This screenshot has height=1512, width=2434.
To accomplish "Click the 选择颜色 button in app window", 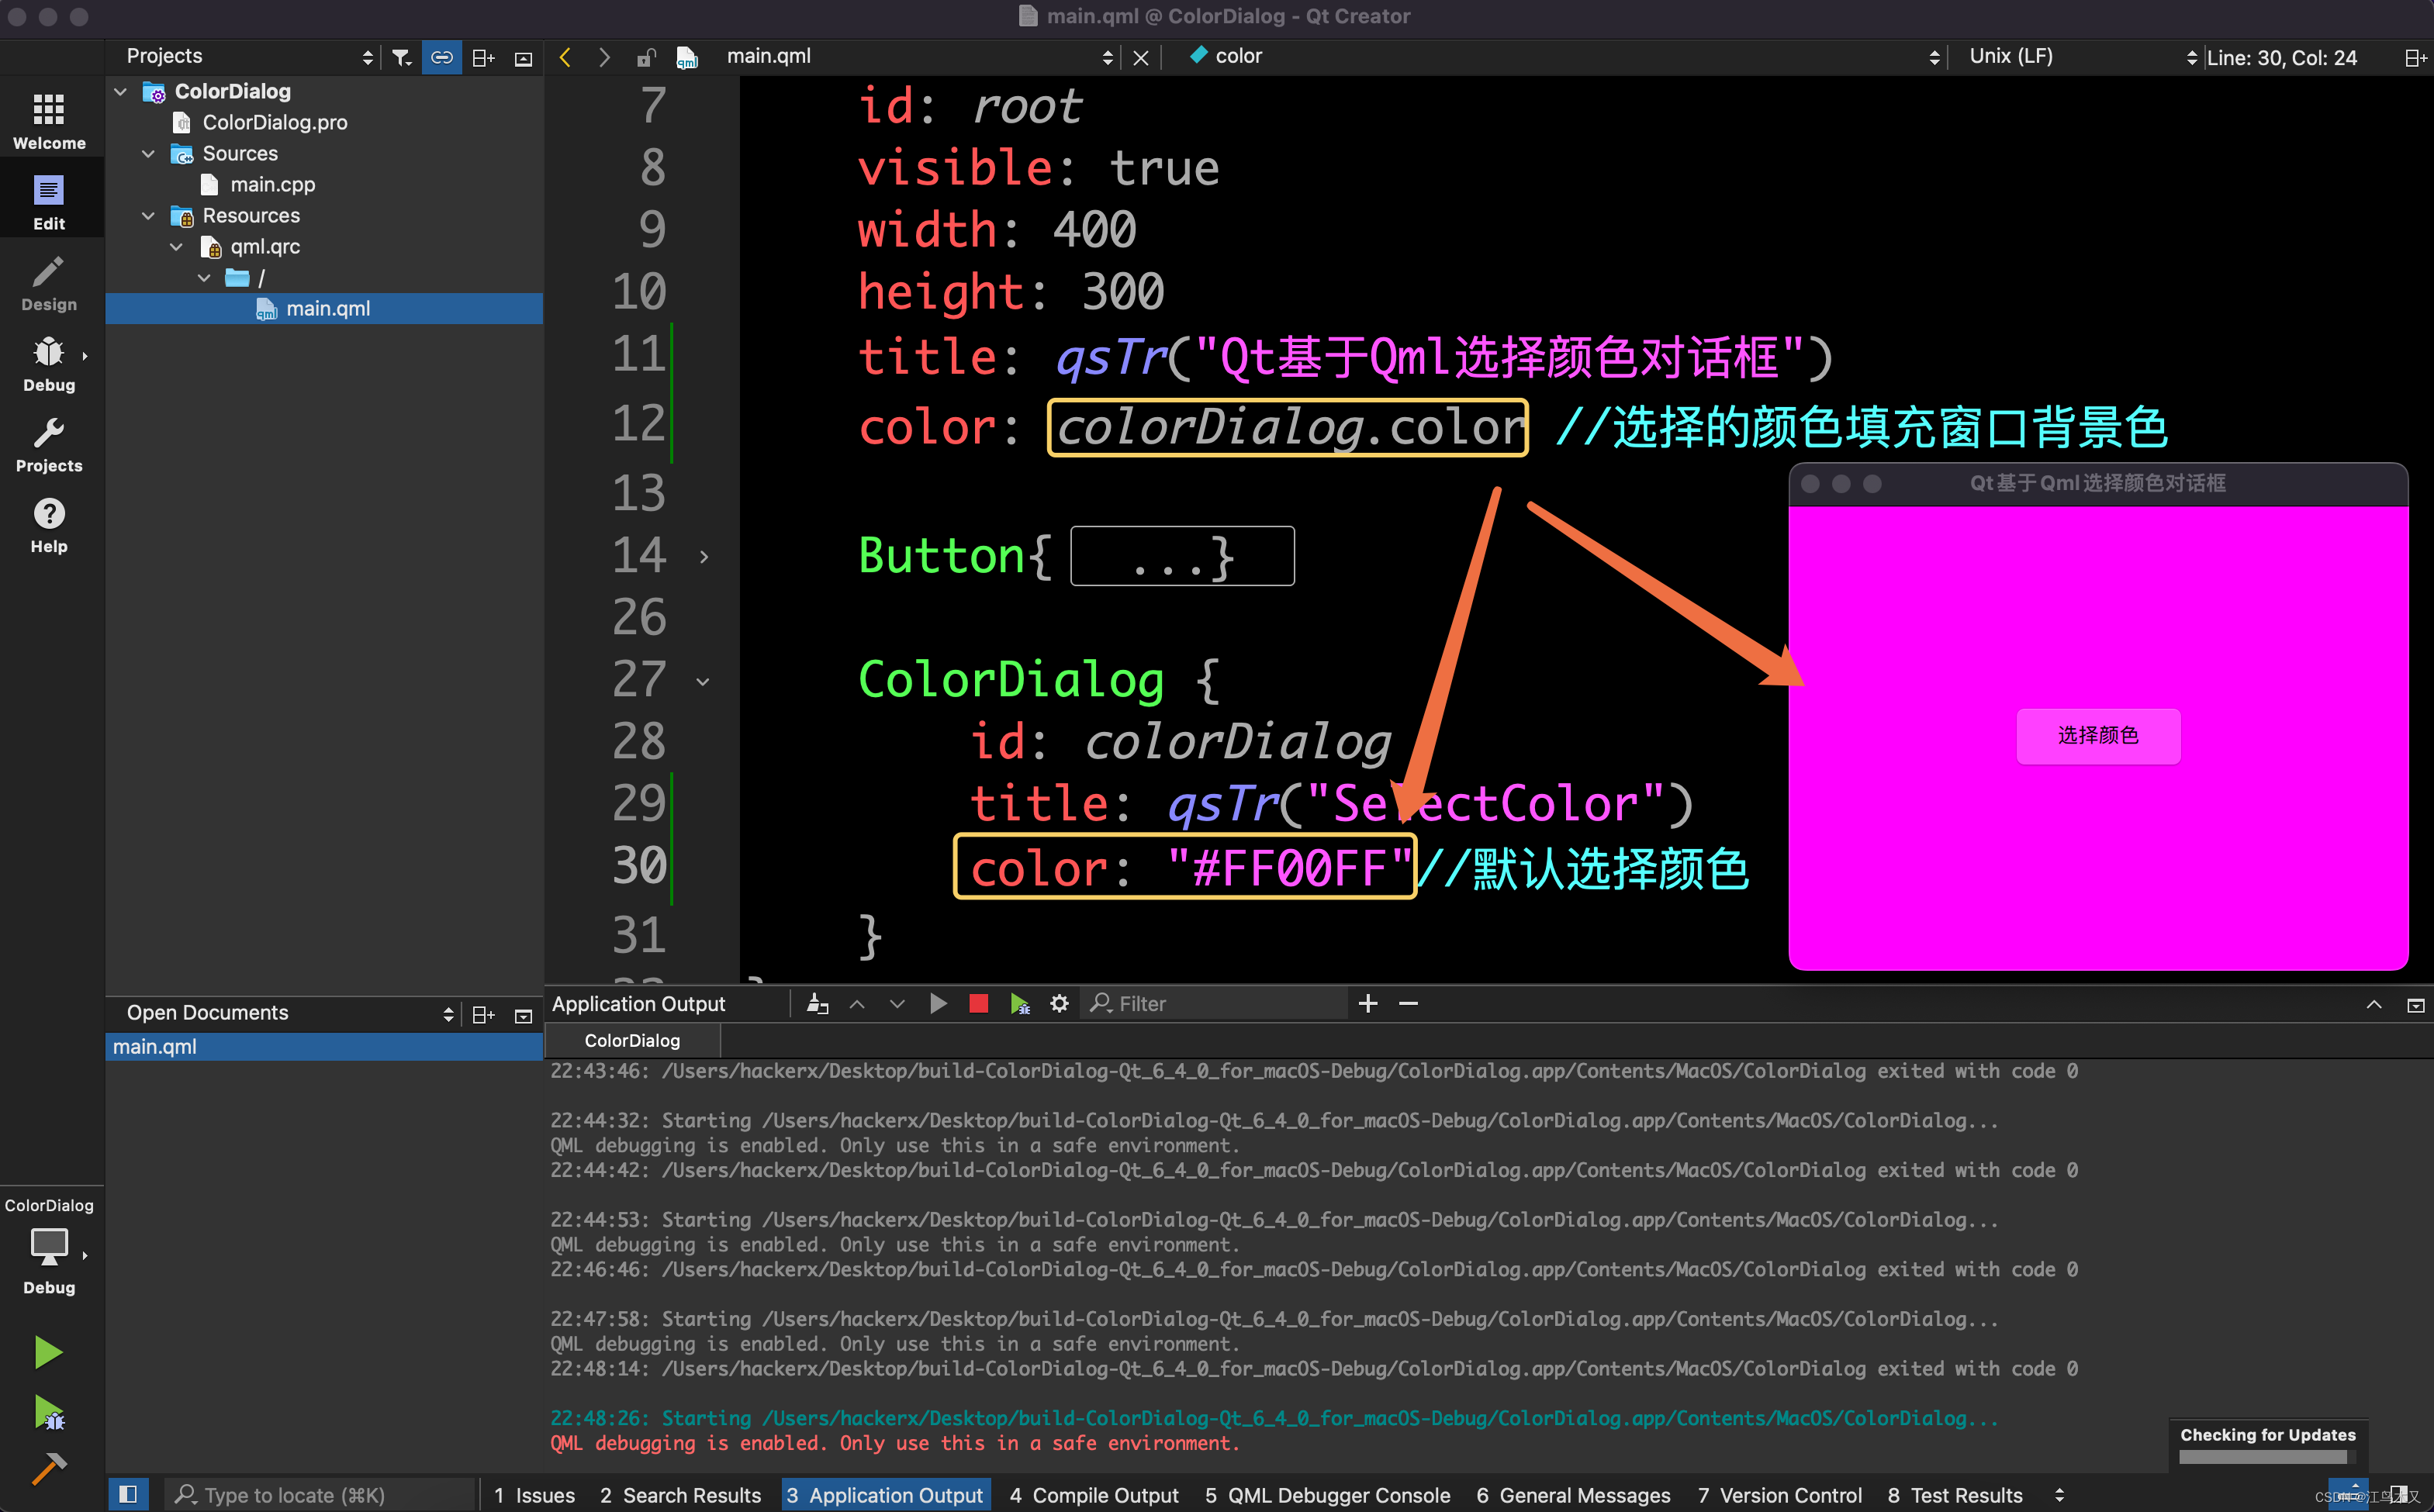I will point(2098,735).
